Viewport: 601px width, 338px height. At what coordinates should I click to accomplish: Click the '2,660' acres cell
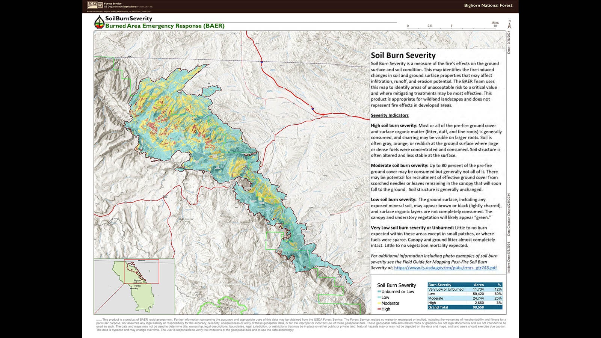click(x=479, y=303)
